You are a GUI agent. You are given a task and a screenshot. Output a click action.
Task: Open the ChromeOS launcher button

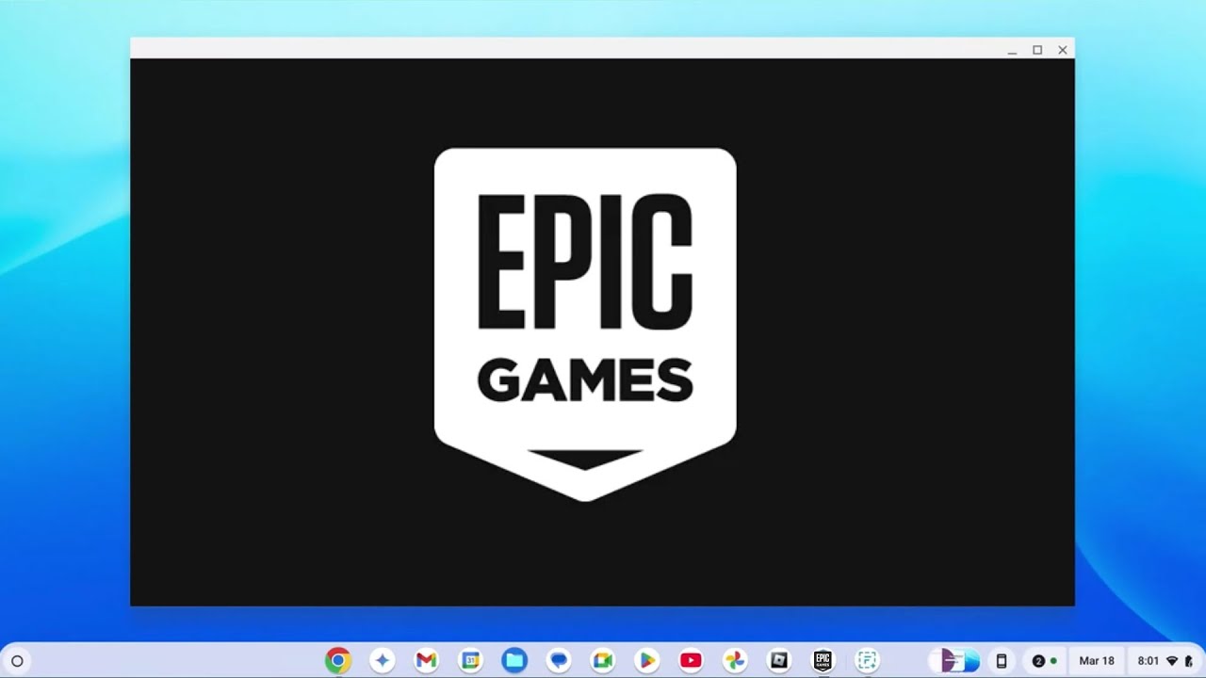17,661
